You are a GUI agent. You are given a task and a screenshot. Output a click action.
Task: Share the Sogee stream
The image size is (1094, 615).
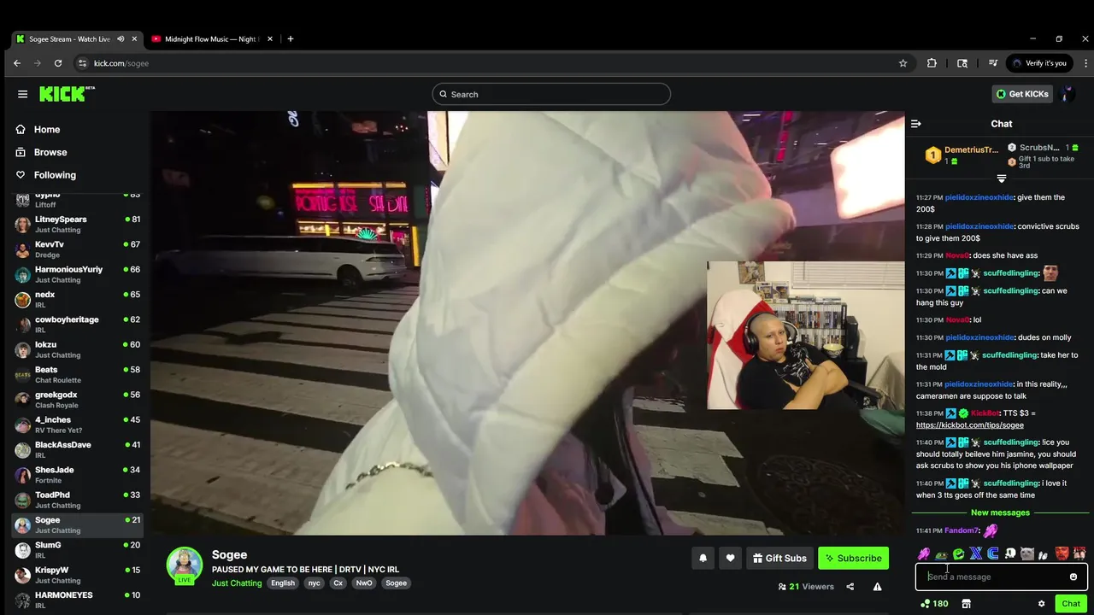[850, 587]
